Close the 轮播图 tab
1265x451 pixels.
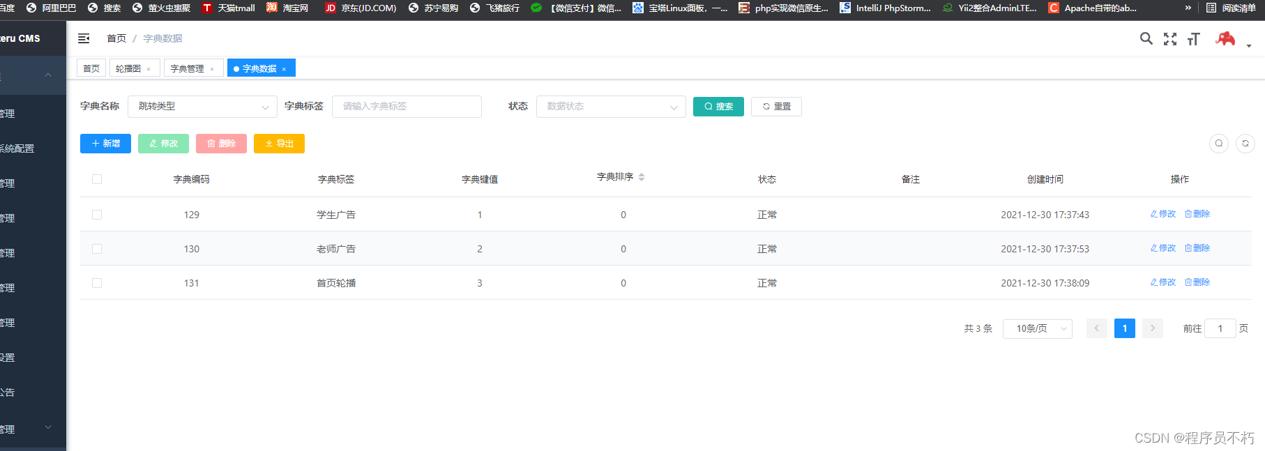tap(149, 69)
